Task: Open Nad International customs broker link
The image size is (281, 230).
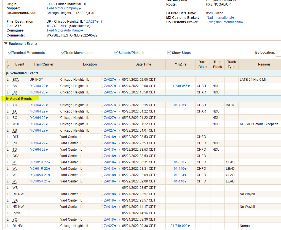Action: 220,18
